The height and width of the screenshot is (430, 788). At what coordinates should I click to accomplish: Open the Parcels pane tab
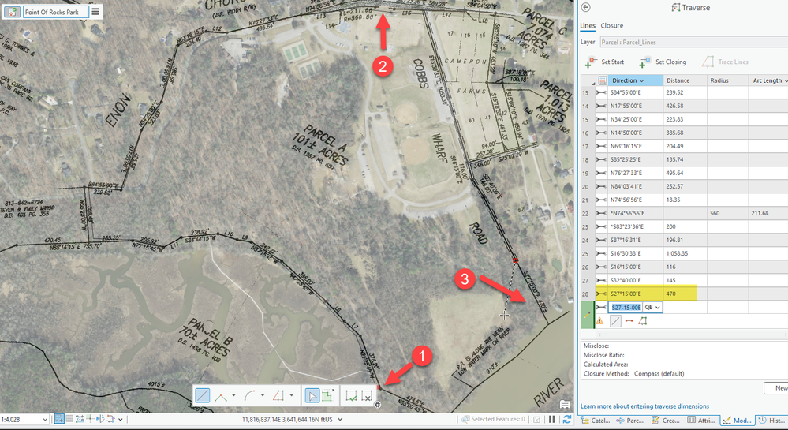click(x=631, y=421)
